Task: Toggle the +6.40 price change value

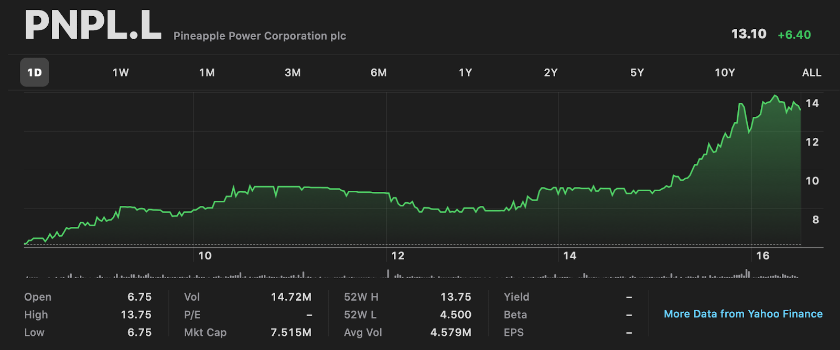Action: [x=794, y=35]
